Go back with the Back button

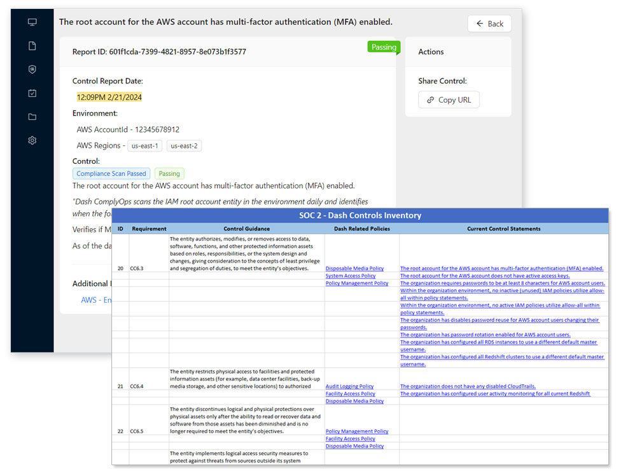(489, 24)
